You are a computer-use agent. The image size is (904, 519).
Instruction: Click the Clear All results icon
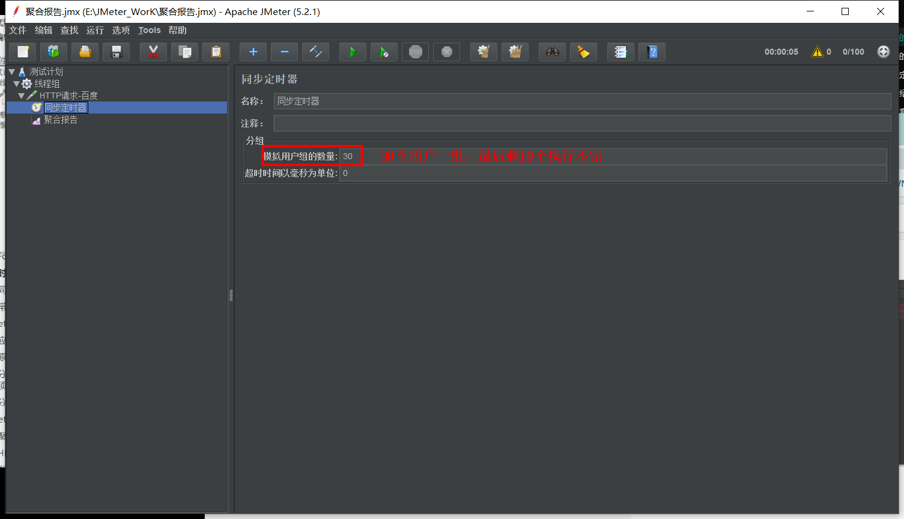[x=515, y=52]
